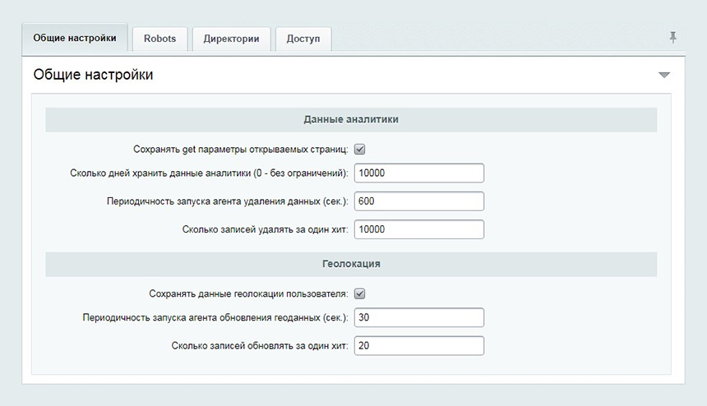Focus the Сколько дней хранить данные аналитики field
This screenshot has height=406, width=707.
(419, 173)
